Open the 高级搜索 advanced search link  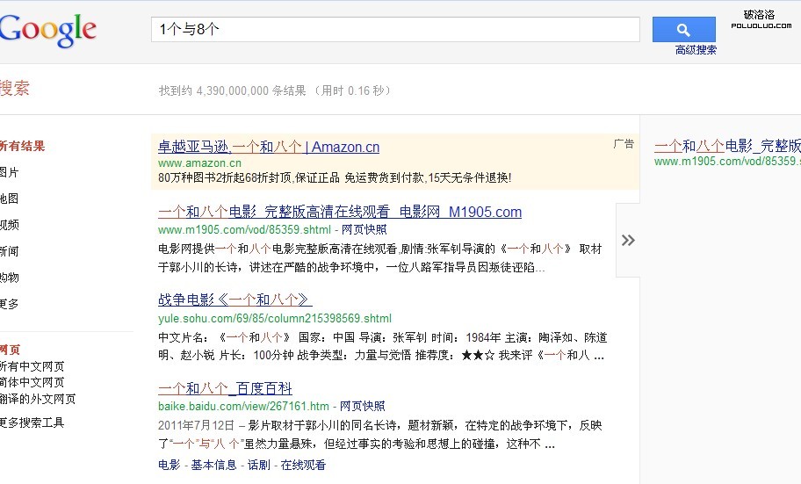pos(696,50)
